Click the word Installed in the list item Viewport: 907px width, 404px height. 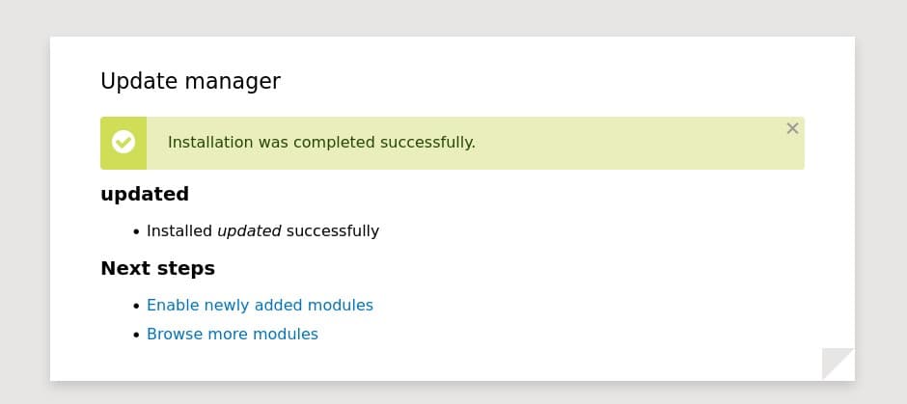[x=179, y=231]
